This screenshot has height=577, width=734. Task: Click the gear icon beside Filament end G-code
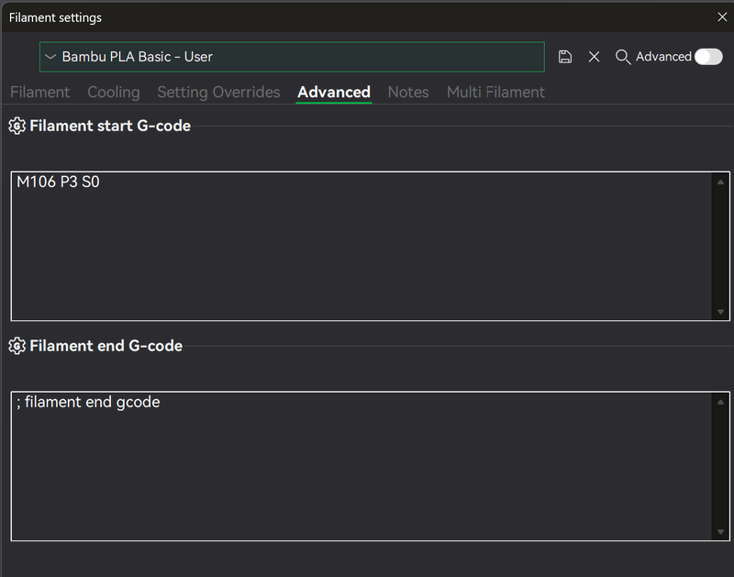[x=17, y=346]
